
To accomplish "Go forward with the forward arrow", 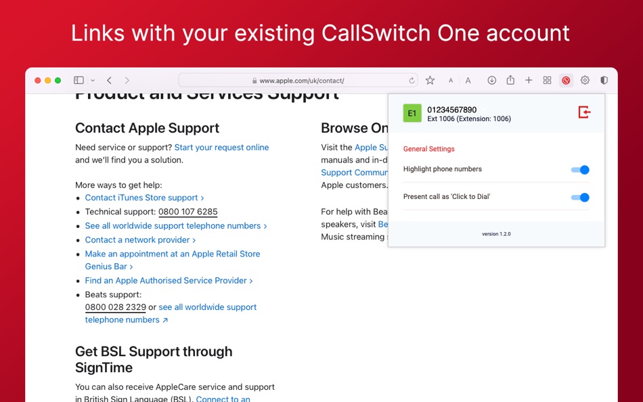I will tap(127, 81).
